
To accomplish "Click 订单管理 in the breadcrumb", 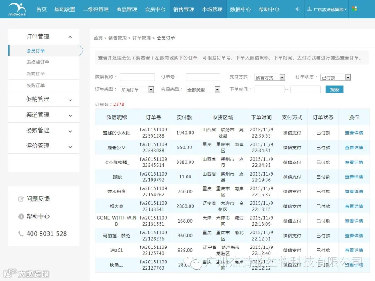I will click(142, 38).
